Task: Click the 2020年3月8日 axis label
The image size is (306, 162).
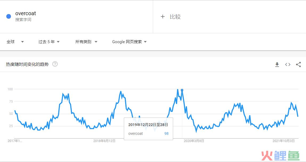Action: point(194,141)
